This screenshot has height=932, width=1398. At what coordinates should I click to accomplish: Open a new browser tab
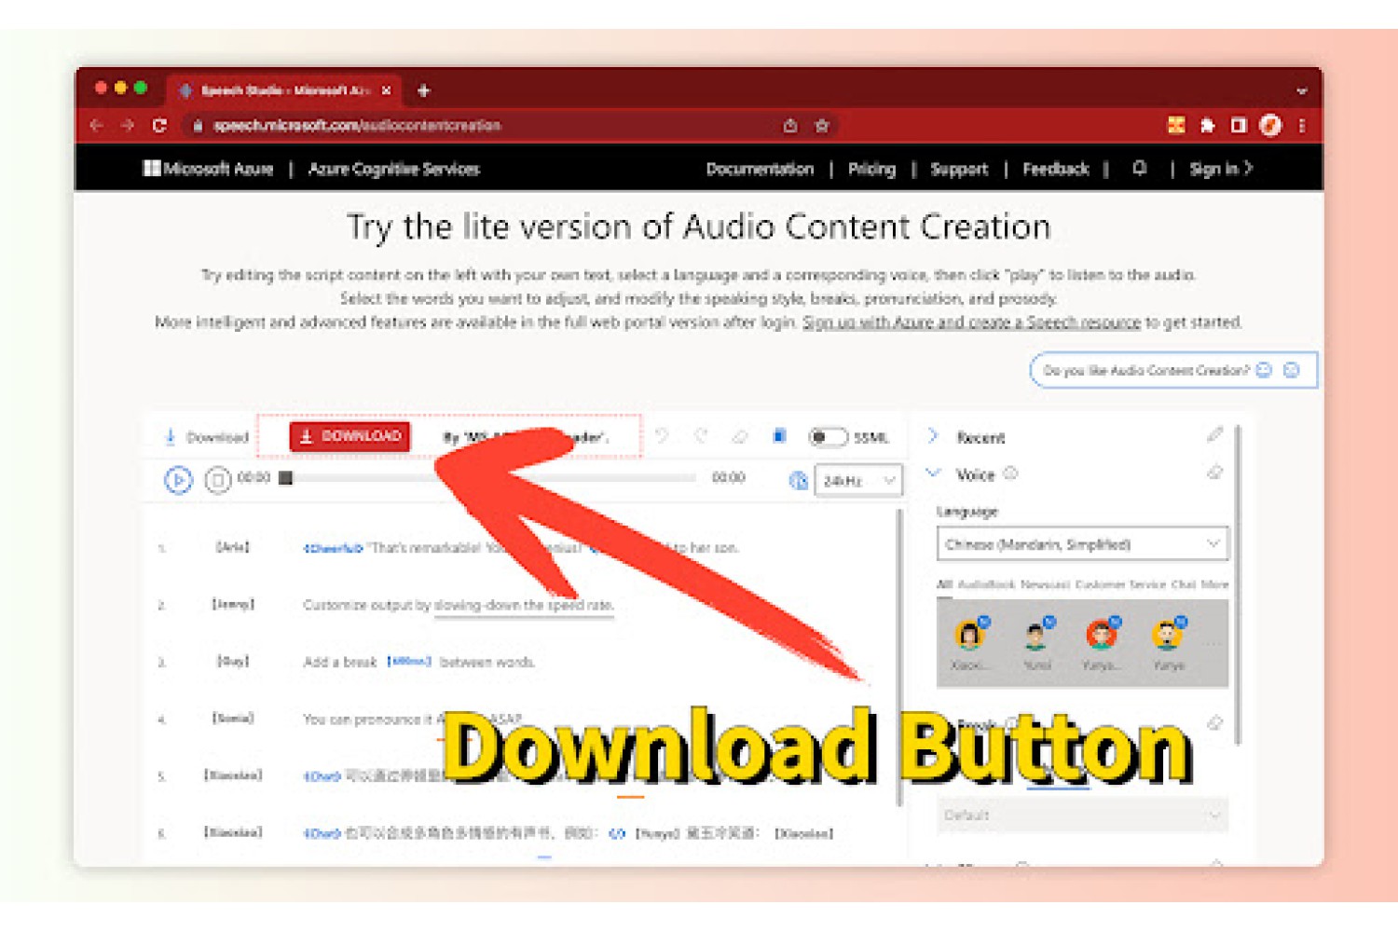click(x=423, y=90)
